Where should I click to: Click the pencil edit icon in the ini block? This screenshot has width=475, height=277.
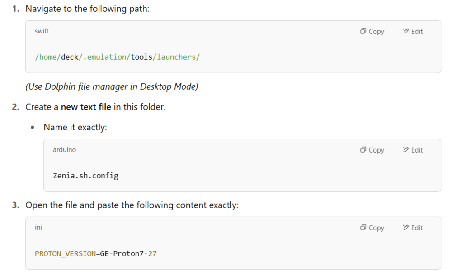(x=406, y=228)
